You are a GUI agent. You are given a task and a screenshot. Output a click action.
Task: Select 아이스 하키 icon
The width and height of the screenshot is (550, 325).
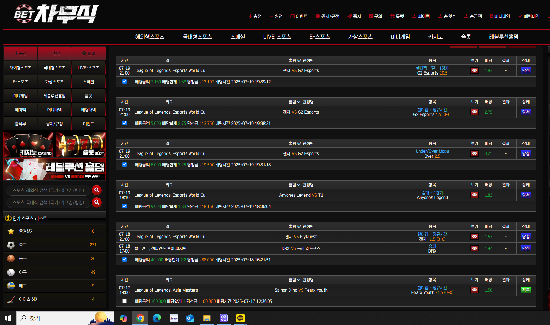pyautogui.click(x=11, y=299)
